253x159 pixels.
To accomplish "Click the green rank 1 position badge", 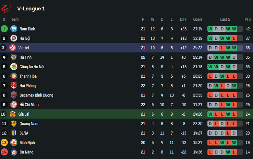I will click(x=4, y=29).
